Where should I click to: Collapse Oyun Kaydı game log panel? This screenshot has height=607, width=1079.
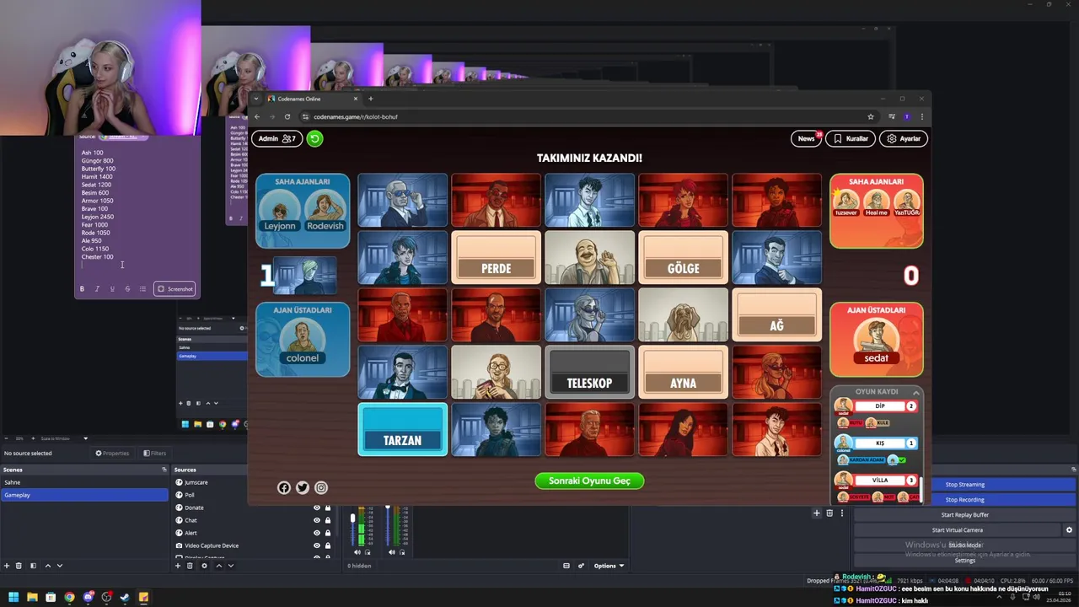(918, 392)
